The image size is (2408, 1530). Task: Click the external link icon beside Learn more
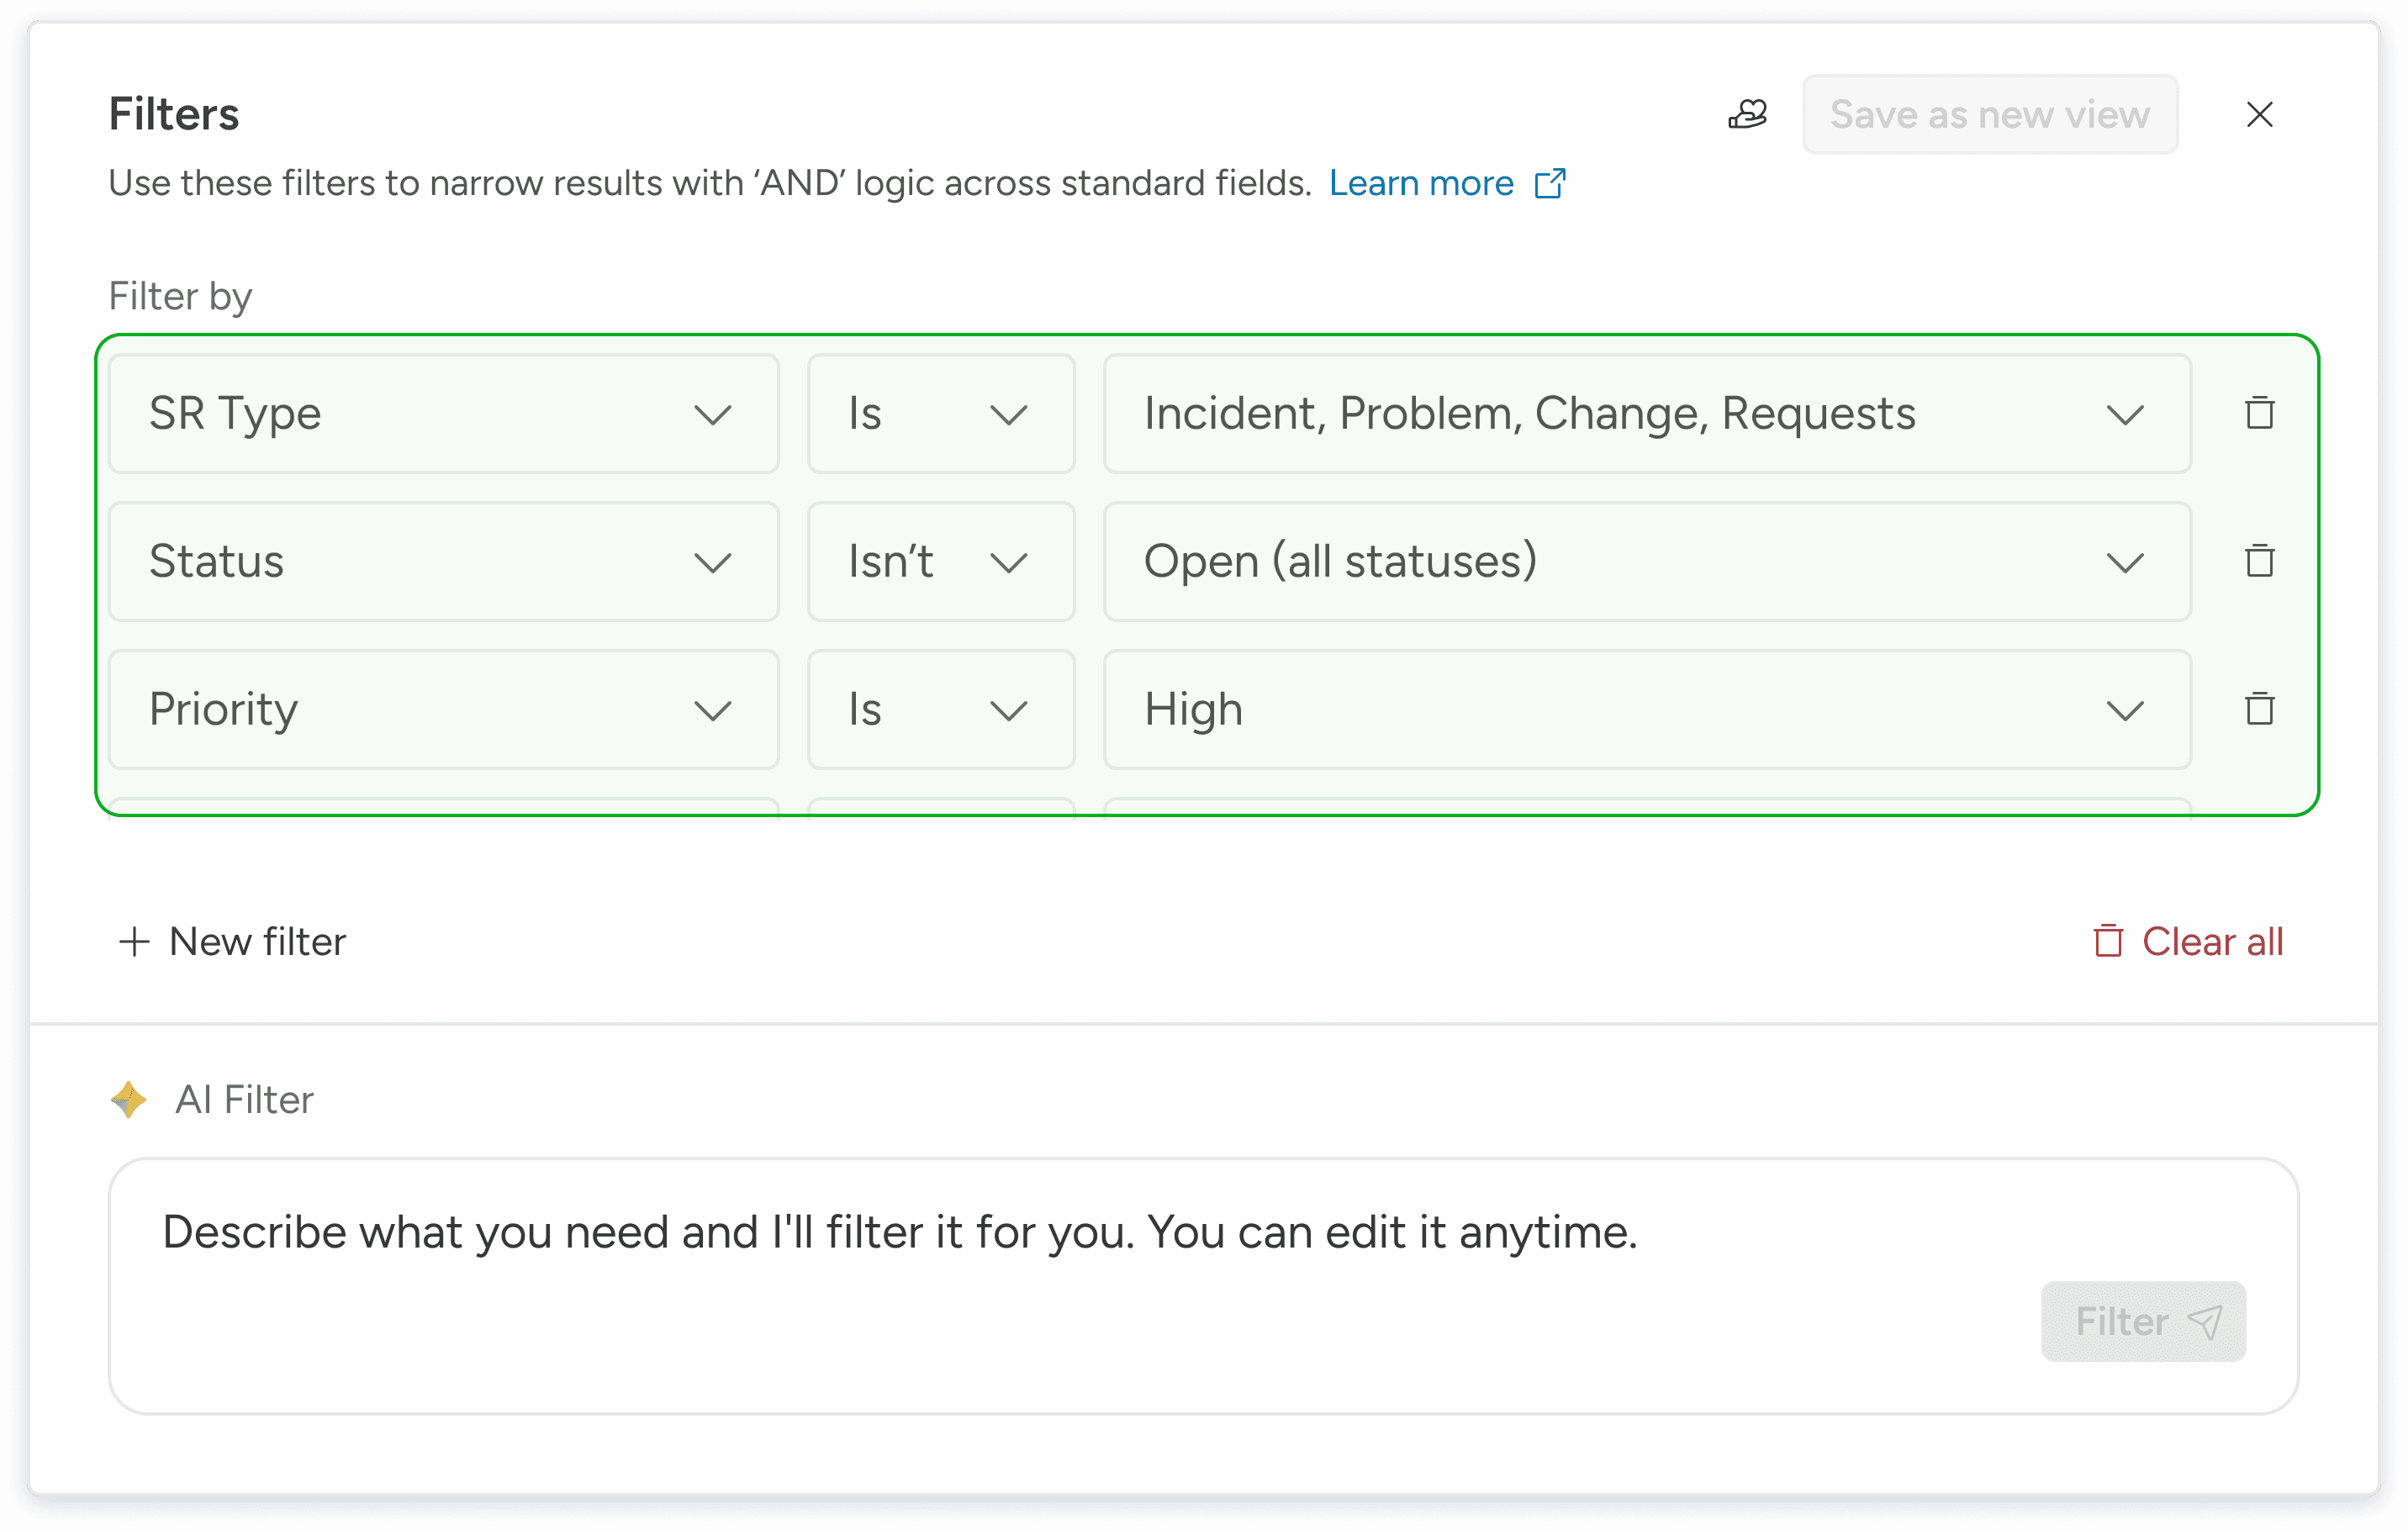(x=1549, y=184)
